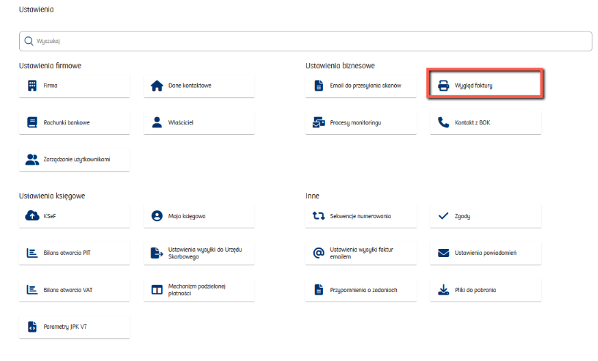Click the mail icon for Procesy monitoringu
598x361 pixels.
tap(319, 122)
